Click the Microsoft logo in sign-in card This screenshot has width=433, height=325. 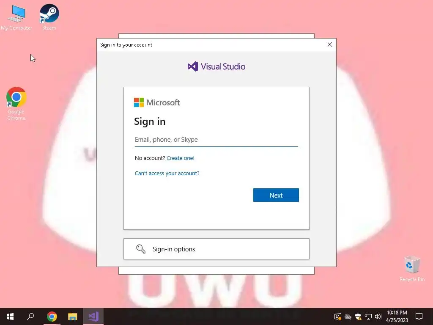[157, 102]
